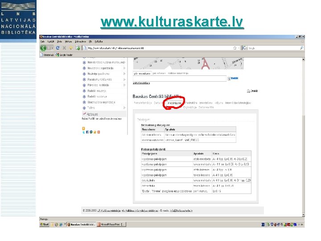321x241 pixels.
Task: Open the Digitalizācija tab
Action: point(190,108)
